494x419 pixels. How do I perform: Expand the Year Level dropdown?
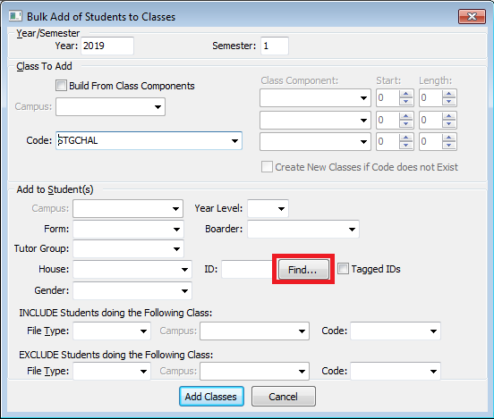pos(281,208)
